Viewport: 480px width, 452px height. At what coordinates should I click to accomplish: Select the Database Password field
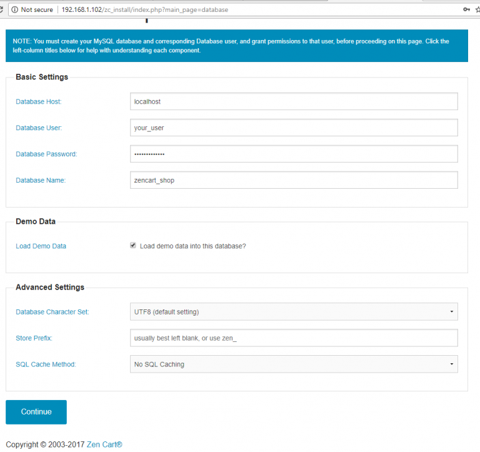pos(294,154)
